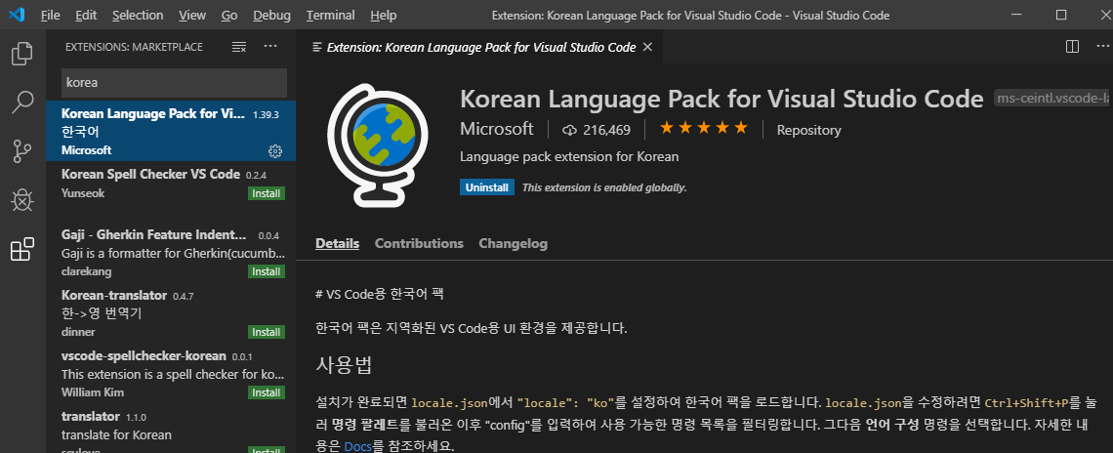The image size is (1113, 453).
Task: Open the Explorer view in activity bar
Action: (x=22, y=54)
